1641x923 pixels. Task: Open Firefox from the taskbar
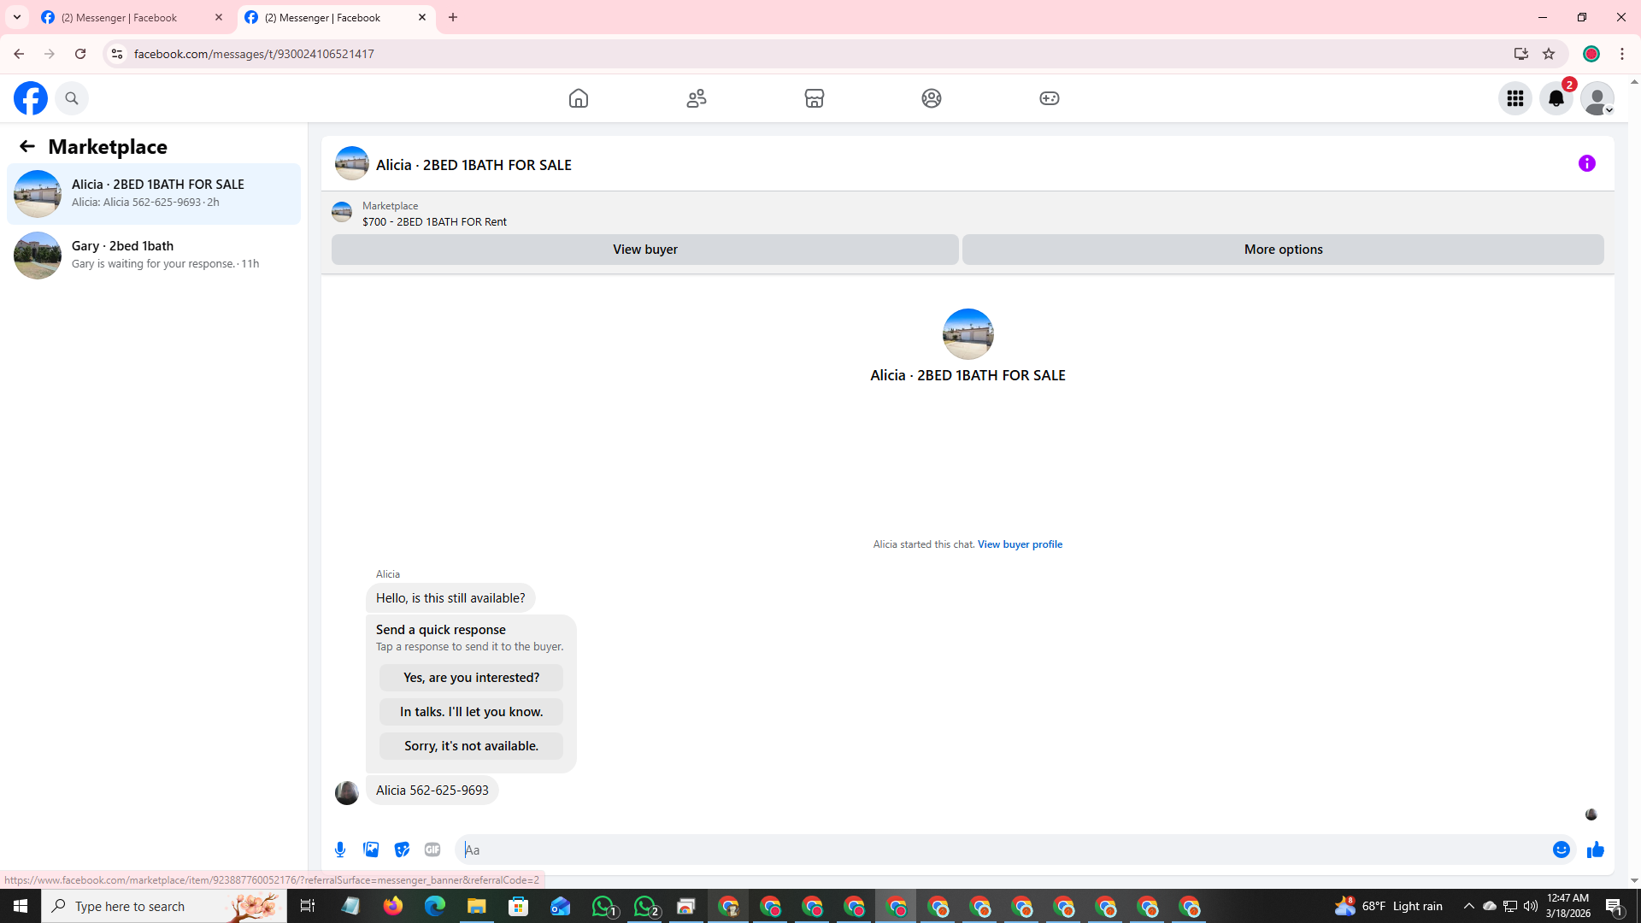pos(393,906)
